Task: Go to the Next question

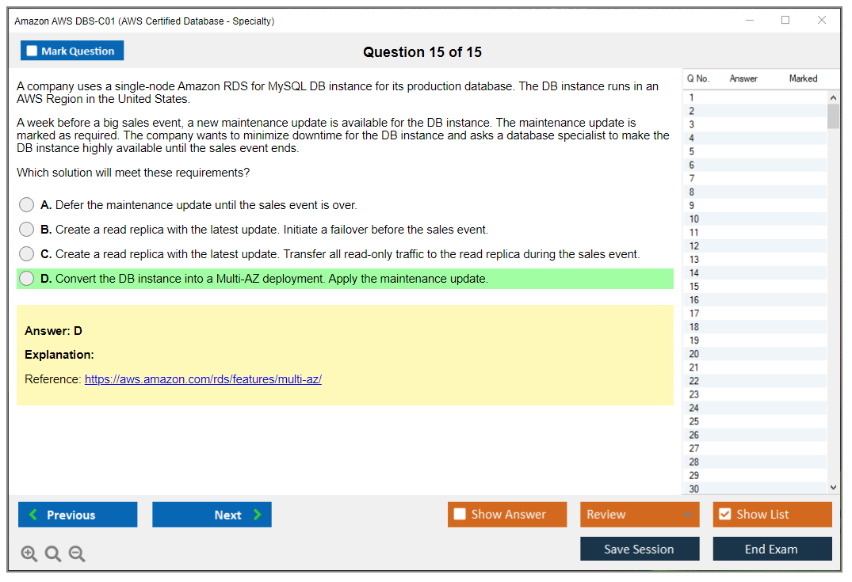Action: pos(212,515)
